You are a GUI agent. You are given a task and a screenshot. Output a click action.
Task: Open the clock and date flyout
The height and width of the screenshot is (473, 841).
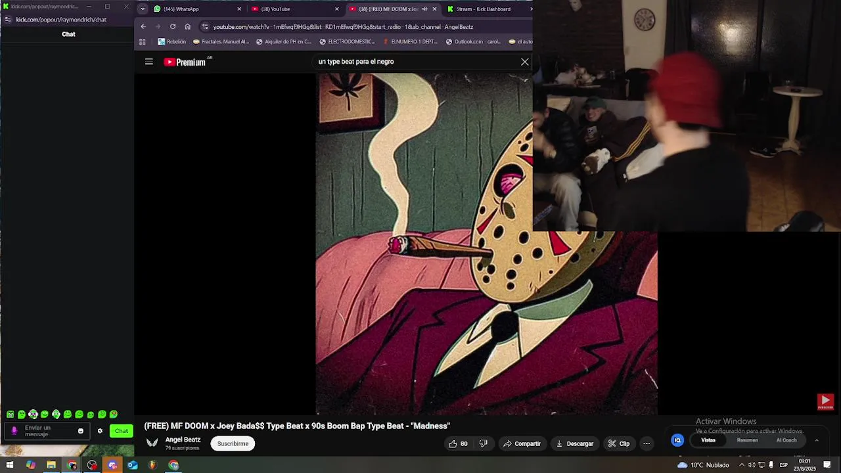[x=805, y=465]
